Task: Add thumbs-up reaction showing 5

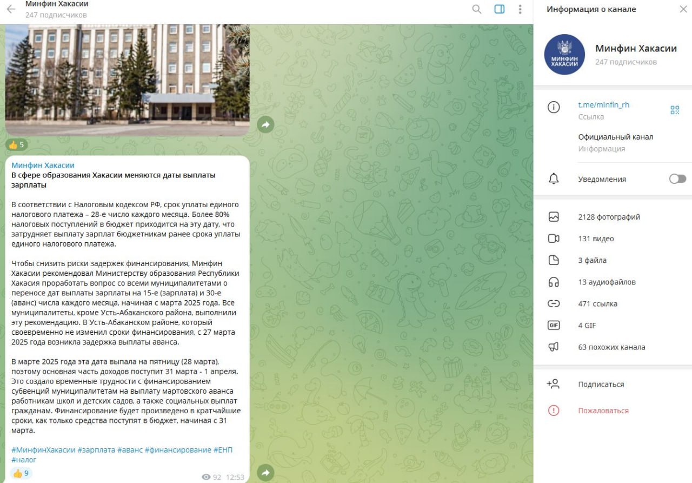Action: point(16,144)
